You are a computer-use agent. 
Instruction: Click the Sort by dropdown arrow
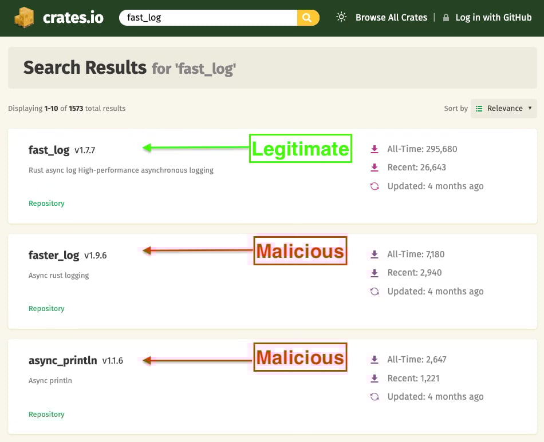point(530,108)
